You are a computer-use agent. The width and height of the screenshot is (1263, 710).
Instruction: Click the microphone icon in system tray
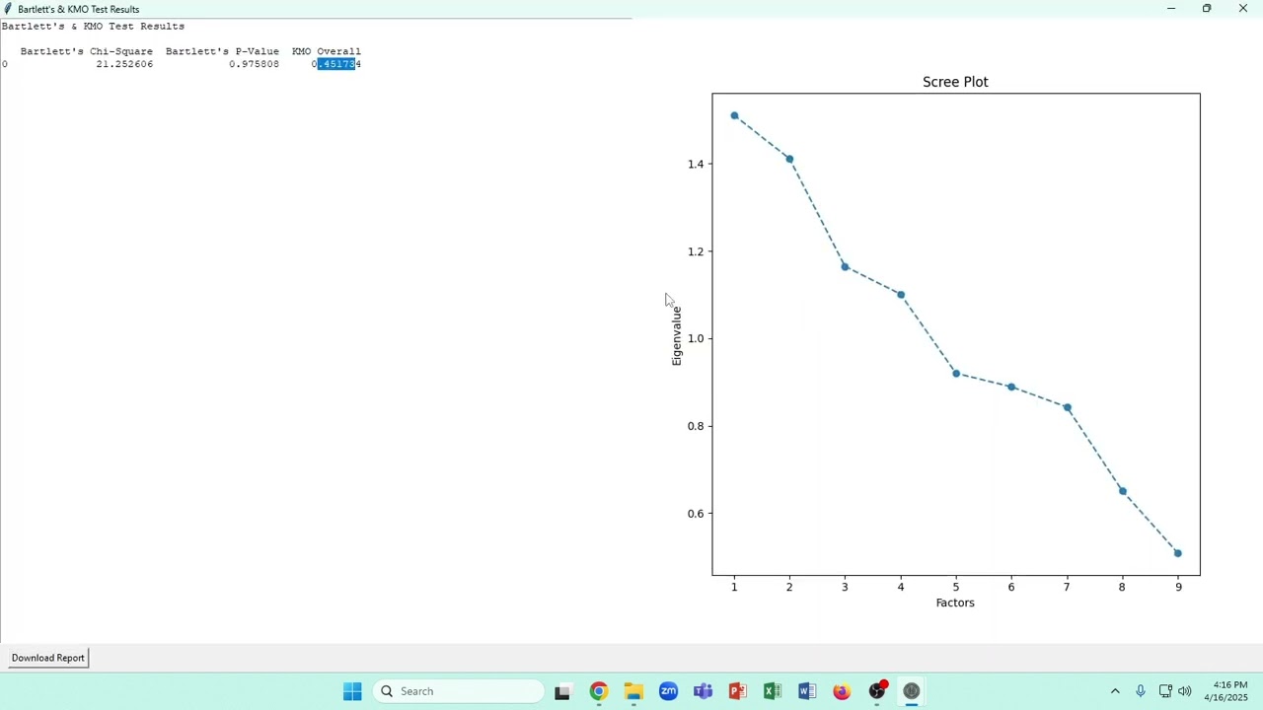(1141, 691)
